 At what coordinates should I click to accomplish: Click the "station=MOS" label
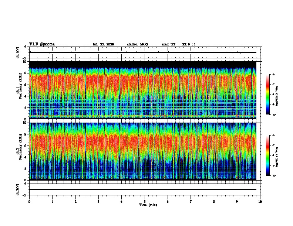click(x=138, y=44)
